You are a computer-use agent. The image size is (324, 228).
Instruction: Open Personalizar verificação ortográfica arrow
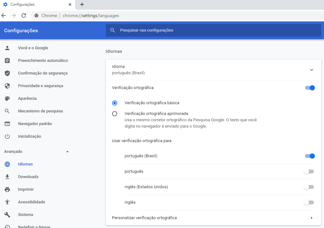(312, 218)
